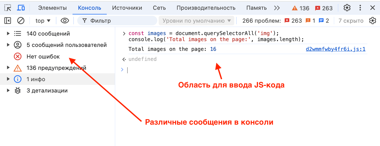Expand the 3 детализации row
380x146 pixels.
[x=8, y=90]
